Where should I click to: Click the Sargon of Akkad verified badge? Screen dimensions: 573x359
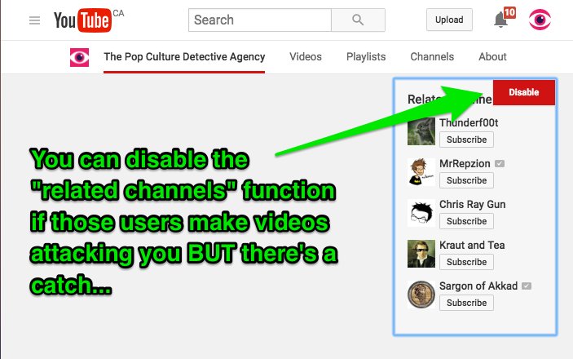pos(527,286)
